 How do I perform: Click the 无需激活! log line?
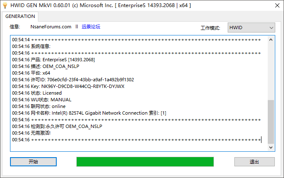(31, 133)
